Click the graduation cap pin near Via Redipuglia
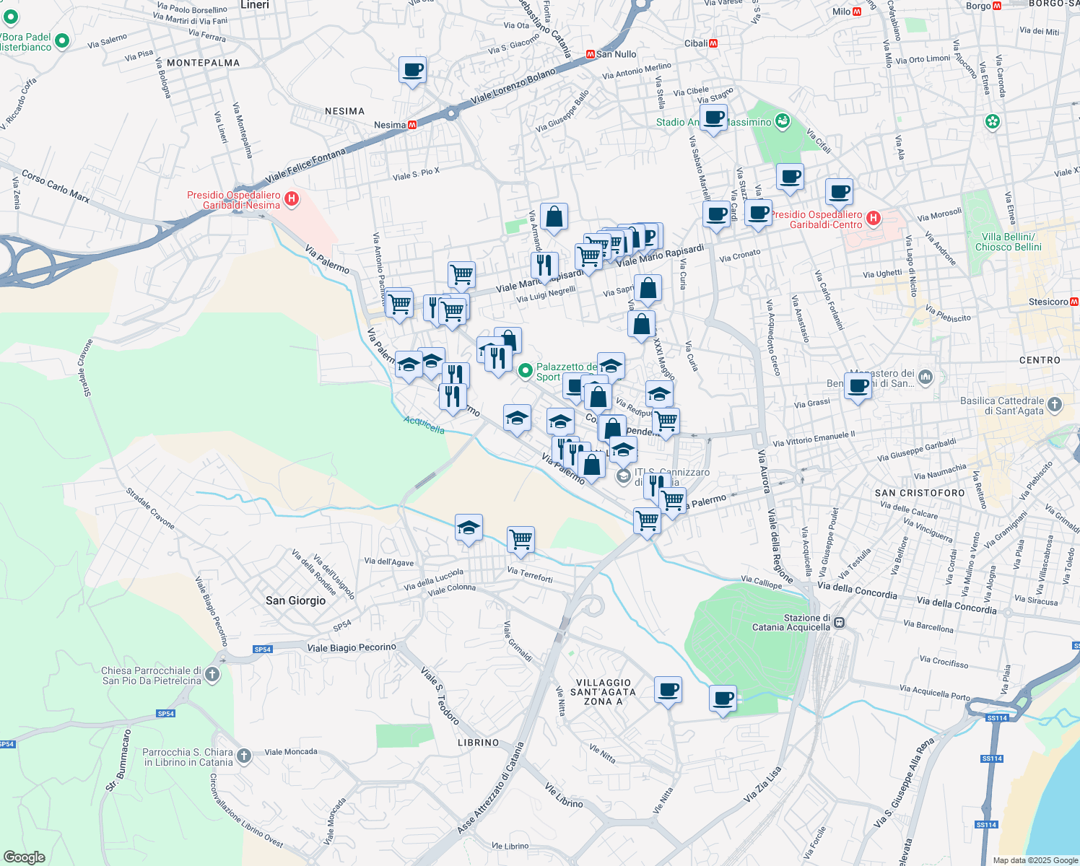Image resolution: width=1080 pixels, height=866 pixels. 658,394
